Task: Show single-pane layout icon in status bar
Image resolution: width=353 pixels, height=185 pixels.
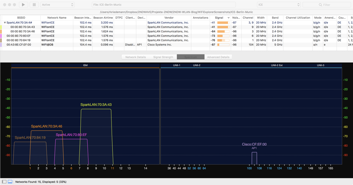Action: tap(4, 182)
